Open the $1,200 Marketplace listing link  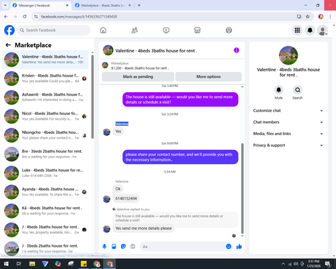pyautogui.click(x=140, y=68)
